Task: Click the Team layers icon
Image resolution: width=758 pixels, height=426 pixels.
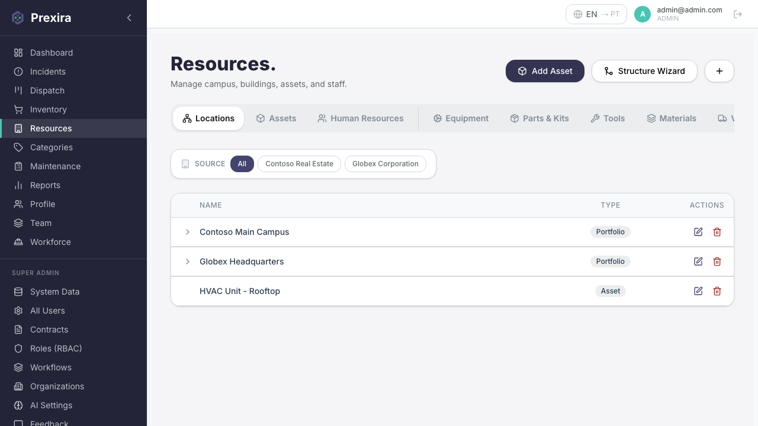Action: [18, 223]
